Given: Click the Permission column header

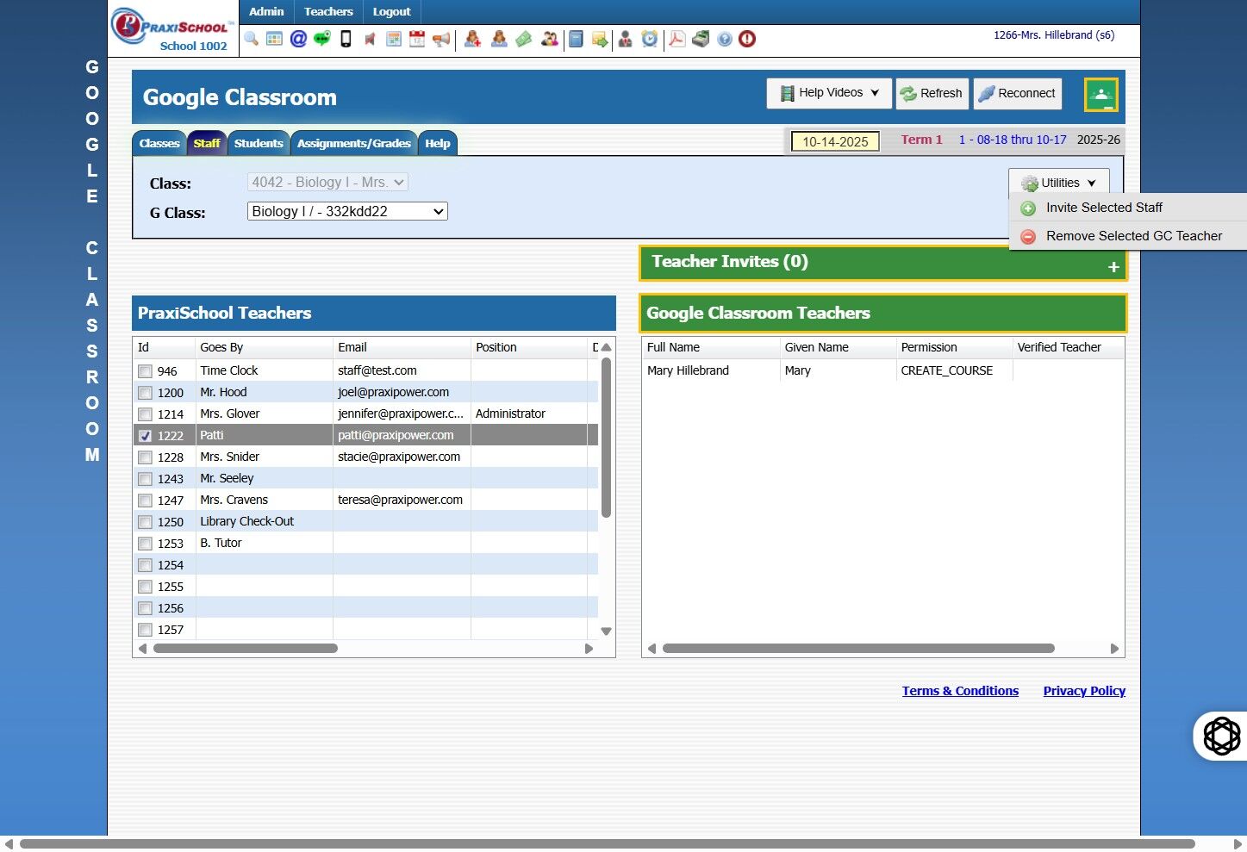Looking at the screenshot, I should point(954,347).
